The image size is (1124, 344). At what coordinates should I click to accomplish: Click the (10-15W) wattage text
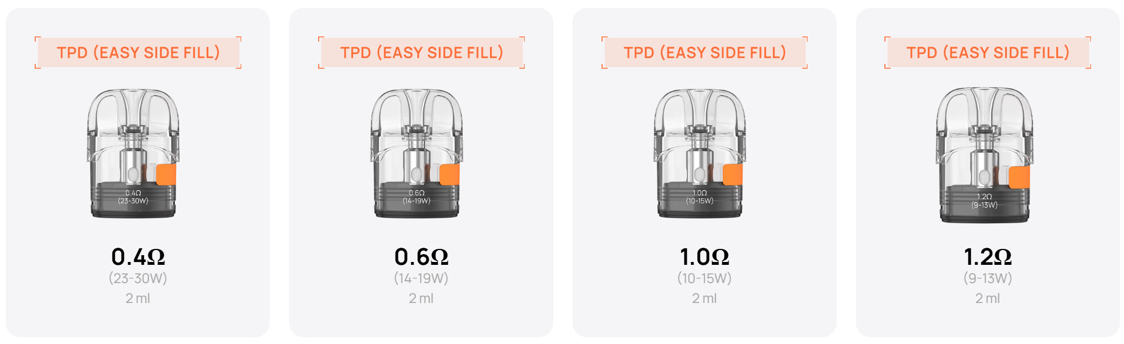[705, 279]
